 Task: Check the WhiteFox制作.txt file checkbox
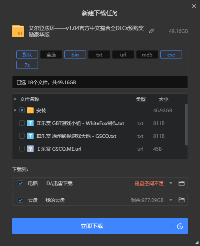22,123
